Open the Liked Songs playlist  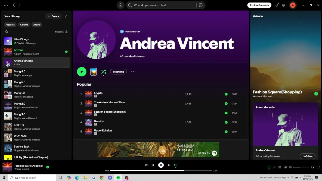36,41
